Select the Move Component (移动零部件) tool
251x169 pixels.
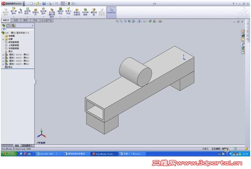(x=43, y=11)
